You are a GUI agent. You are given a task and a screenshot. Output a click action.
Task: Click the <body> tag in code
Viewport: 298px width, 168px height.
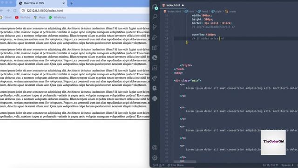pyautogui.click(x=178, y=73)
